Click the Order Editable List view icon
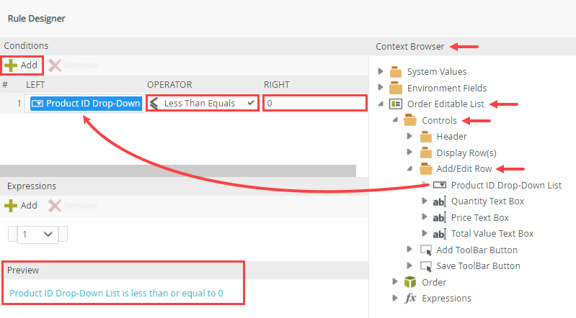 [x=396, y=104]
